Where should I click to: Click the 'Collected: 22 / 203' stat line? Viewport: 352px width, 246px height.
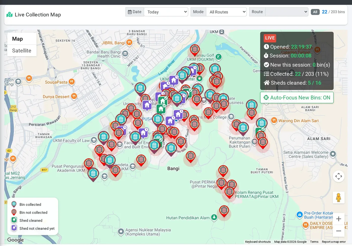click(296, 74)
